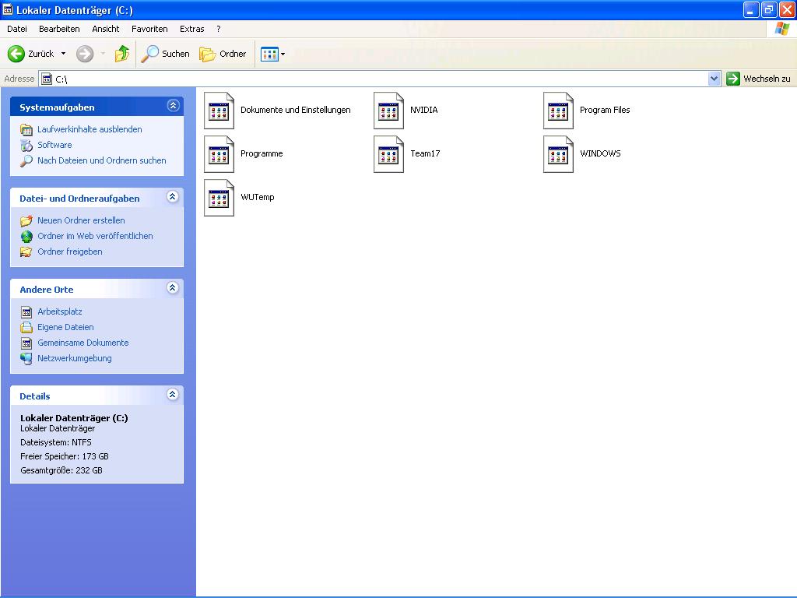Open the views dropdown arrow

click(x=283, y=54)
